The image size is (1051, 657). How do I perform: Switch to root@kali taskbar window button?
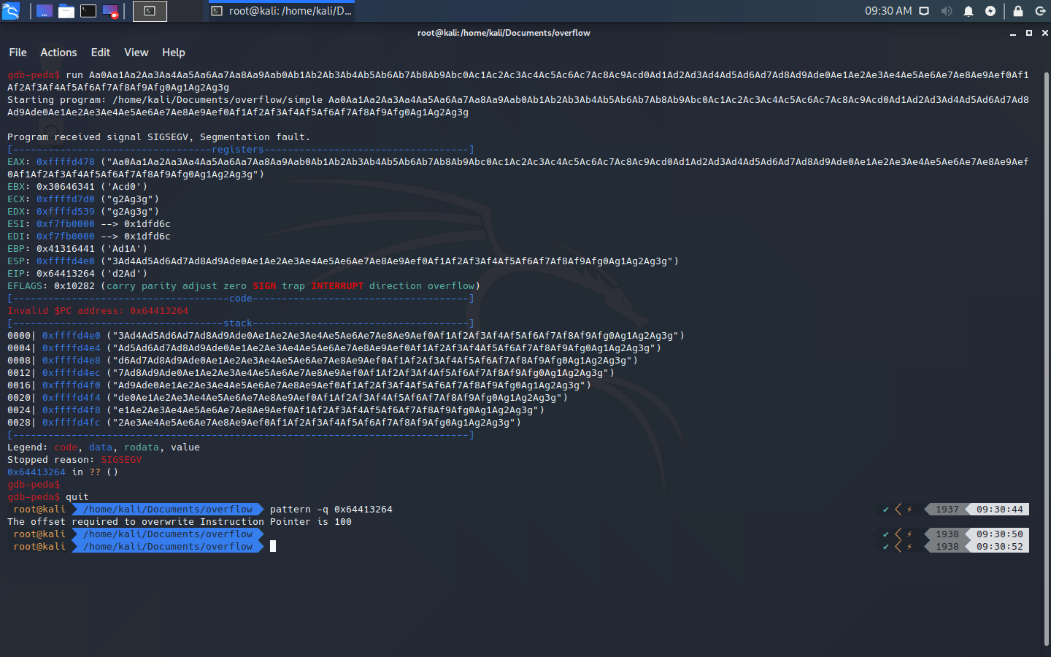coord(282,11)
